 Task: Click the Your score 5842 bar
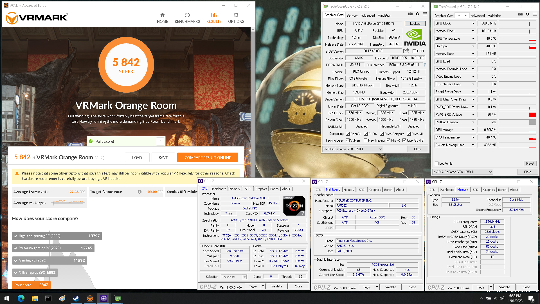(x=31, y=285)
